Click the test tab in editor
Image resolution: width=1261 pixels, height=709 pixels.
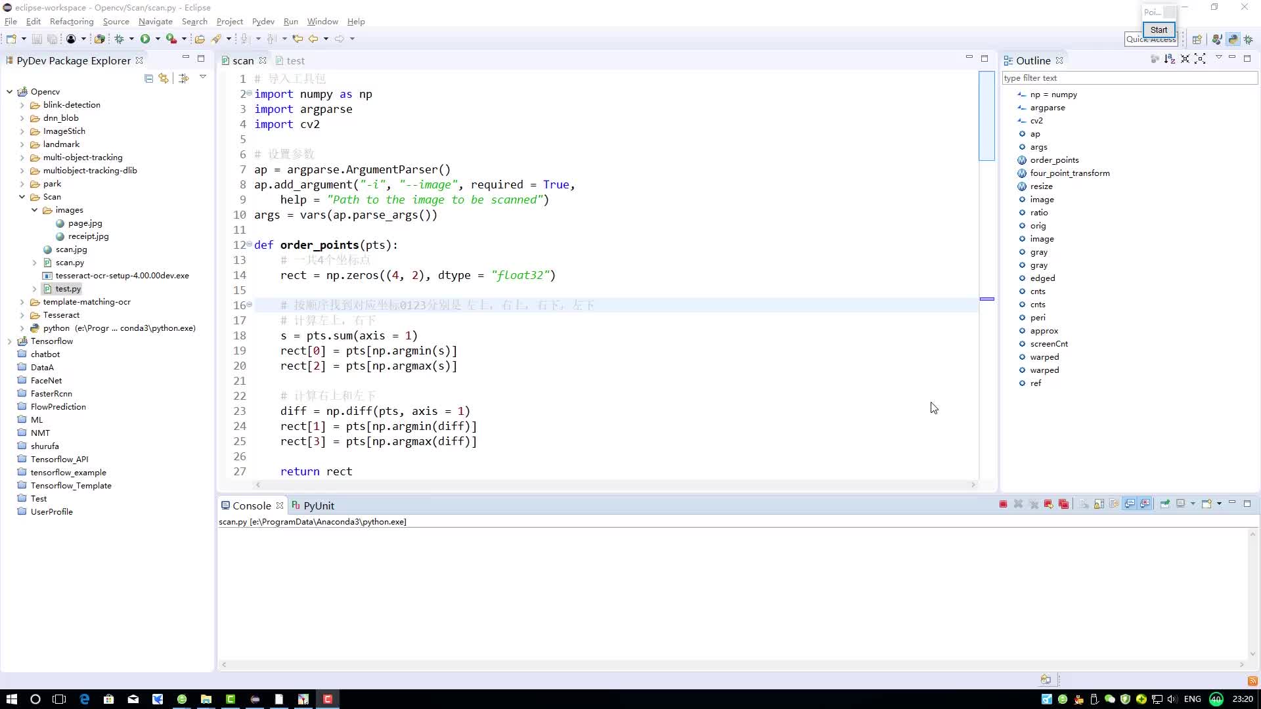tap(296, 60)
